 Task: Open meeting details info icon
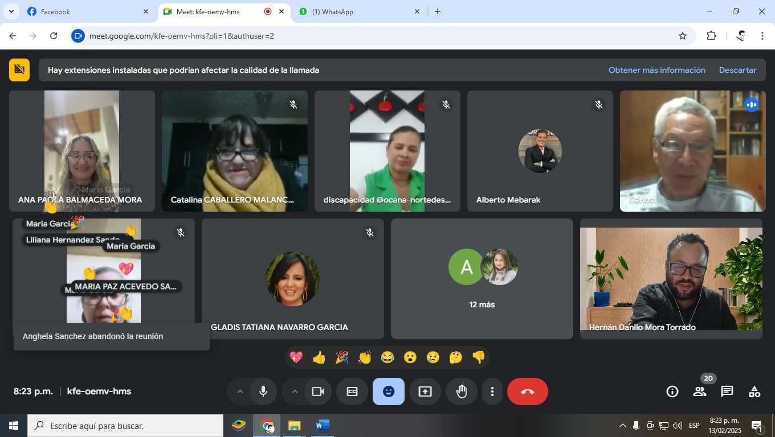pos(672,391)
